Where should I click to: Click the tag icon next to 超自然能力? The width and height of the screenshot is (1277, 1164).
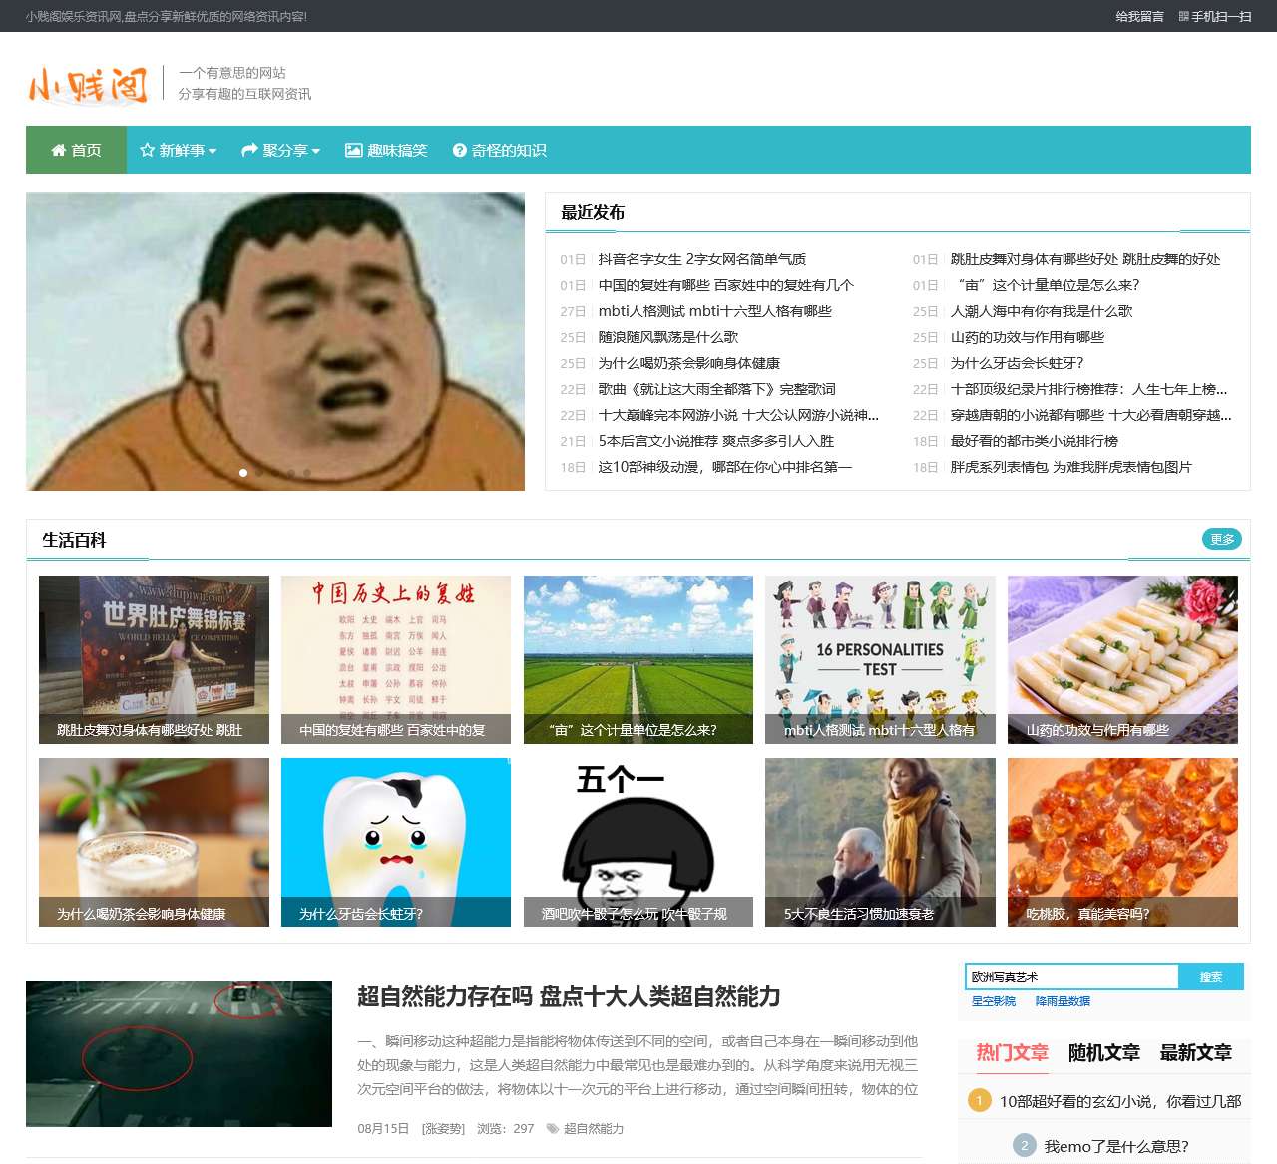point(551,1129)
